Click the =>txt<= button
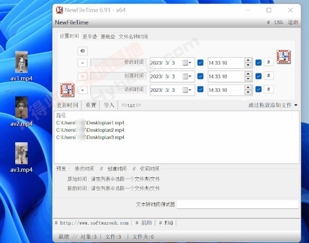309x243 pixels. (x=131, y=105)
